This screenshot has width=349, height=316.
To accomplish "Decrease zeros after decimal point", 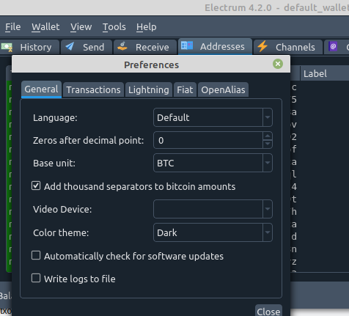I will [x=268, y=144].
